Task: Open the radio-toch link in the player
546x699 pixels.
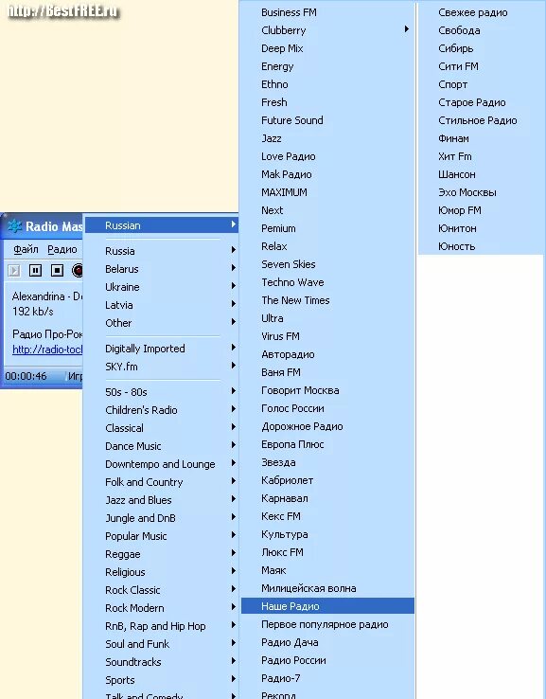Action: [47, 349]
